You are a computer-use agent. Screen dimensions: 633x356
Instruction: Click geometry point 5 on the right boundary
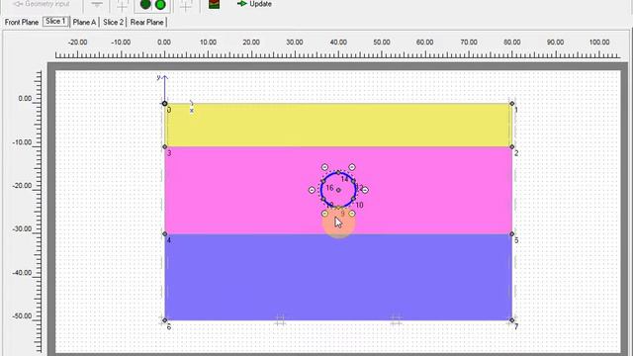pos(512,234)
